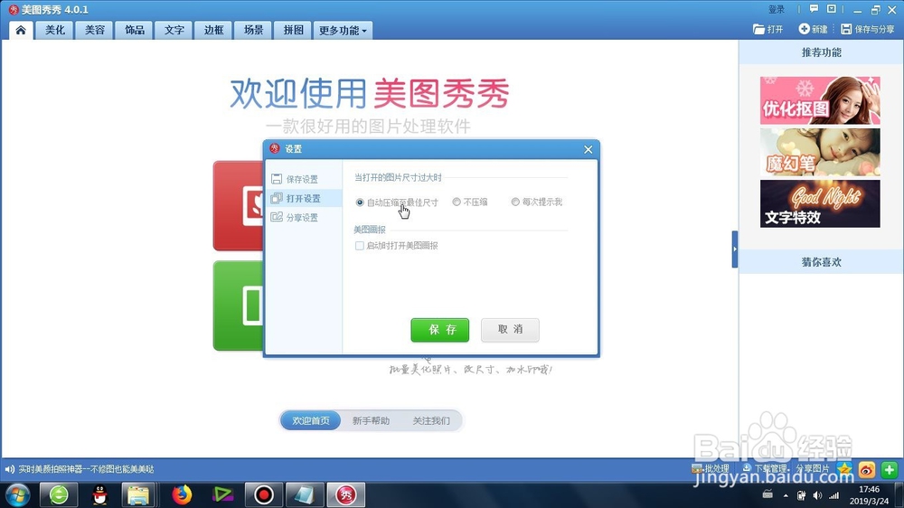Select 打开设置 in settings sidebar
The image size is (904, 508).
pyautogui.click(x=303, y=198)
